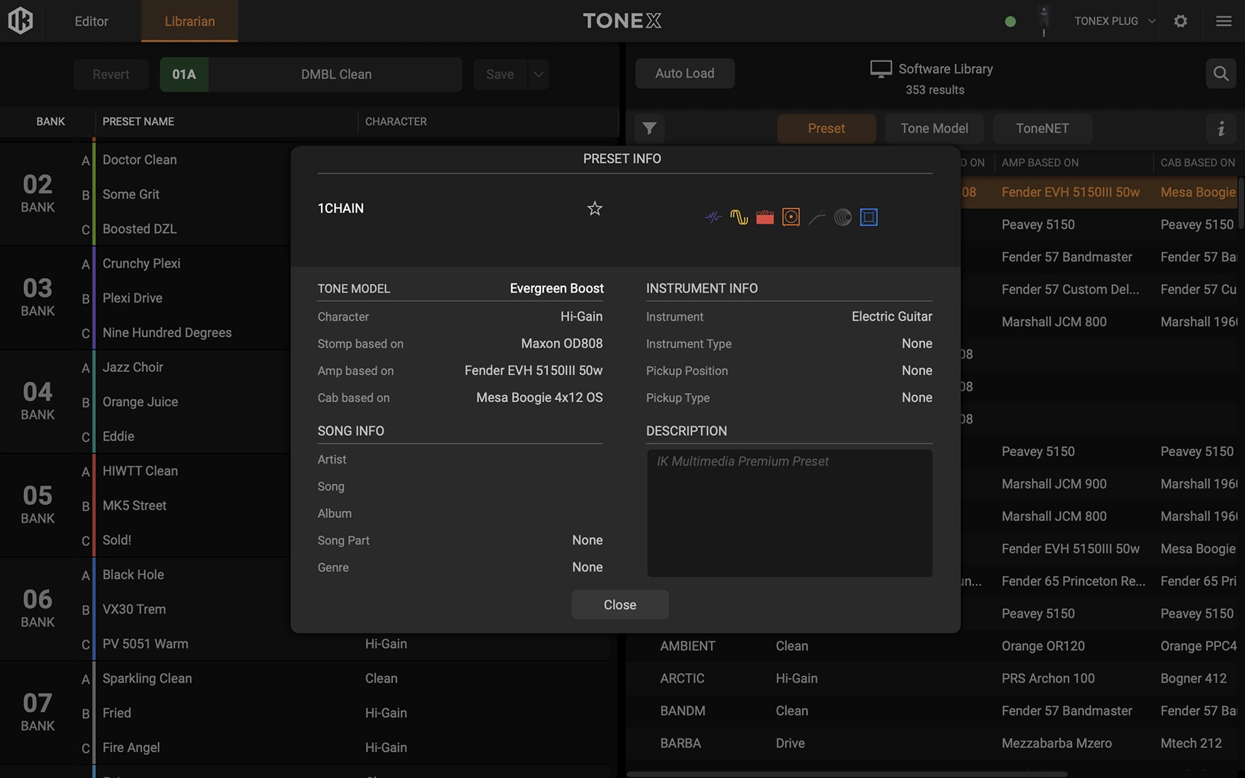The height and width of the screenshot is (778, 1245).
Task: Close the Preset Info dialog
Action: click(x=620, y=605)
